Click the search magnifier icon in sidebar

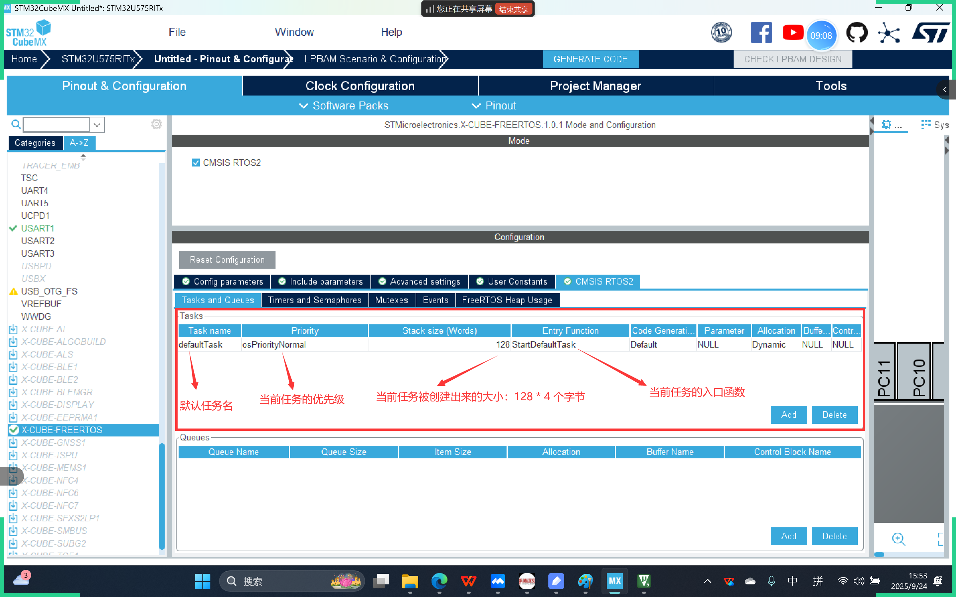(15, 124)
